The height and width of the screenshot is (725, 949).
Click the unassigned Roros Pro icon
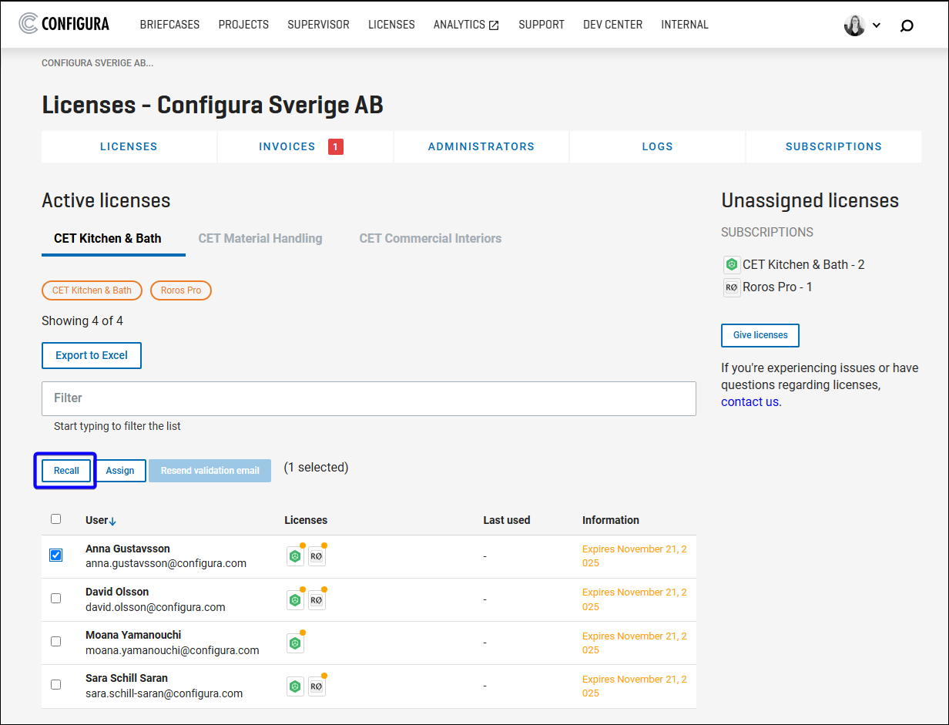(732, 287)
